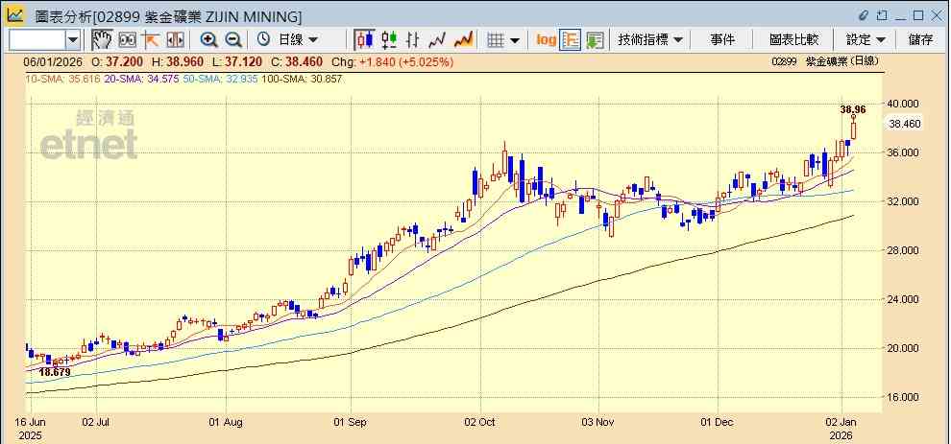This screenshot has height=444, width=951.
Task: Click the 01 Sep date axis label
Action: (352, 422)
